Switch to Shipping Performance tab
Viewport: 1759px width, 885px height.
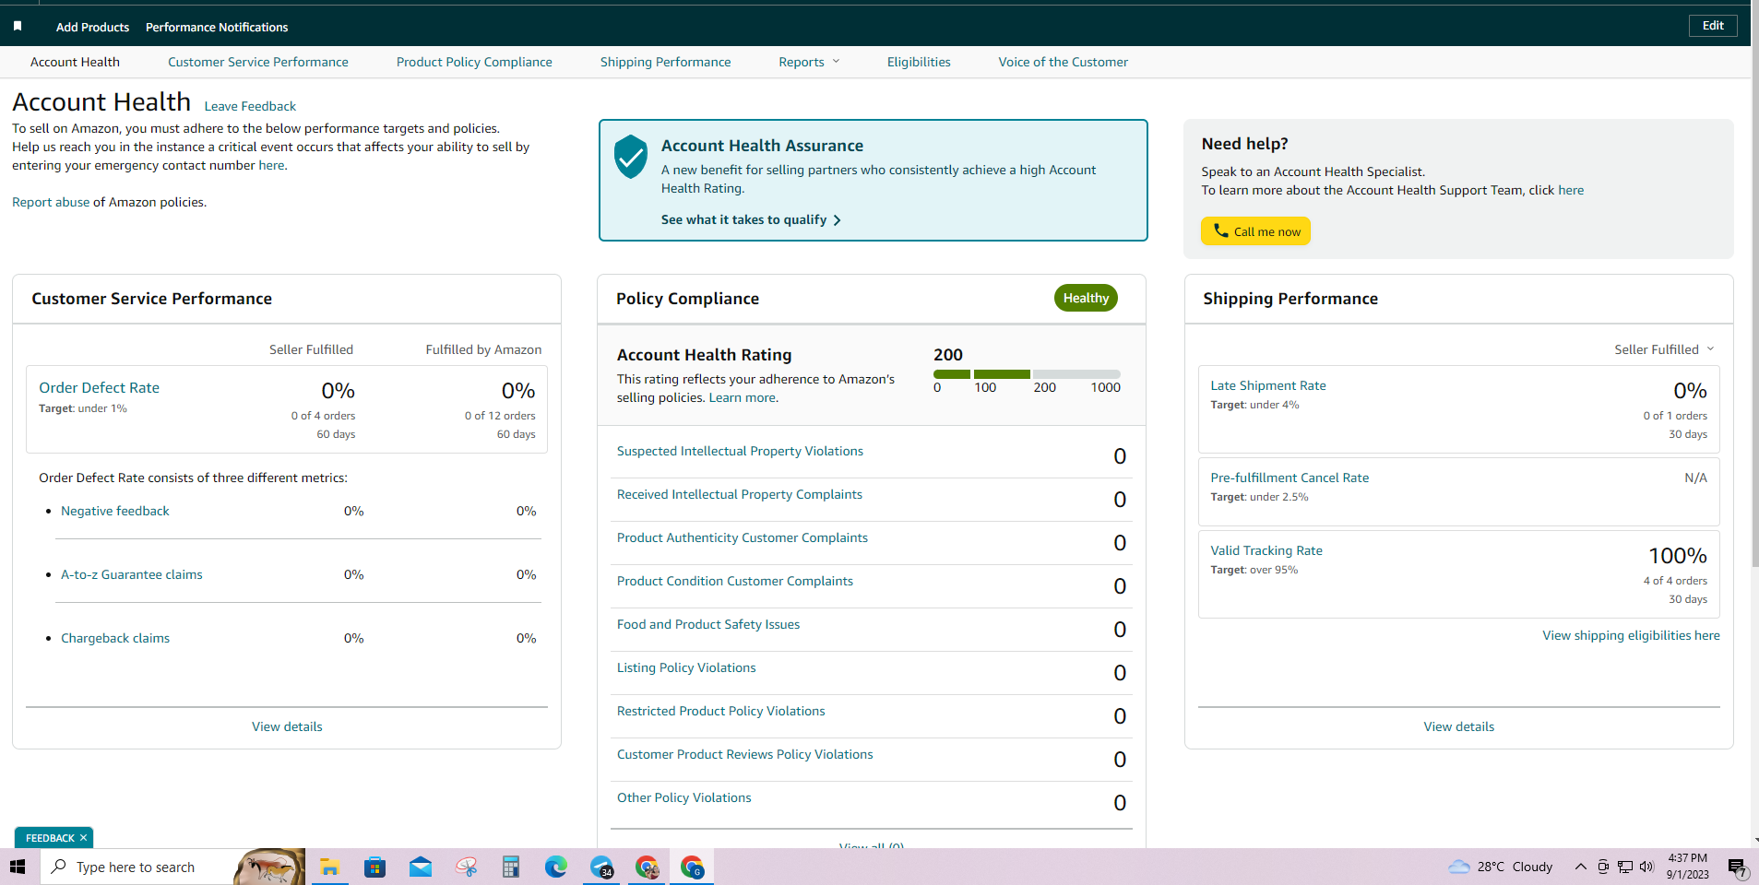(x=665, y=62)
